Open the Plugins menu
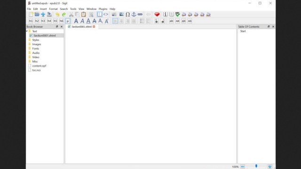Image resolution: width=301 pixels, height=169 pixels. point(103,9)
